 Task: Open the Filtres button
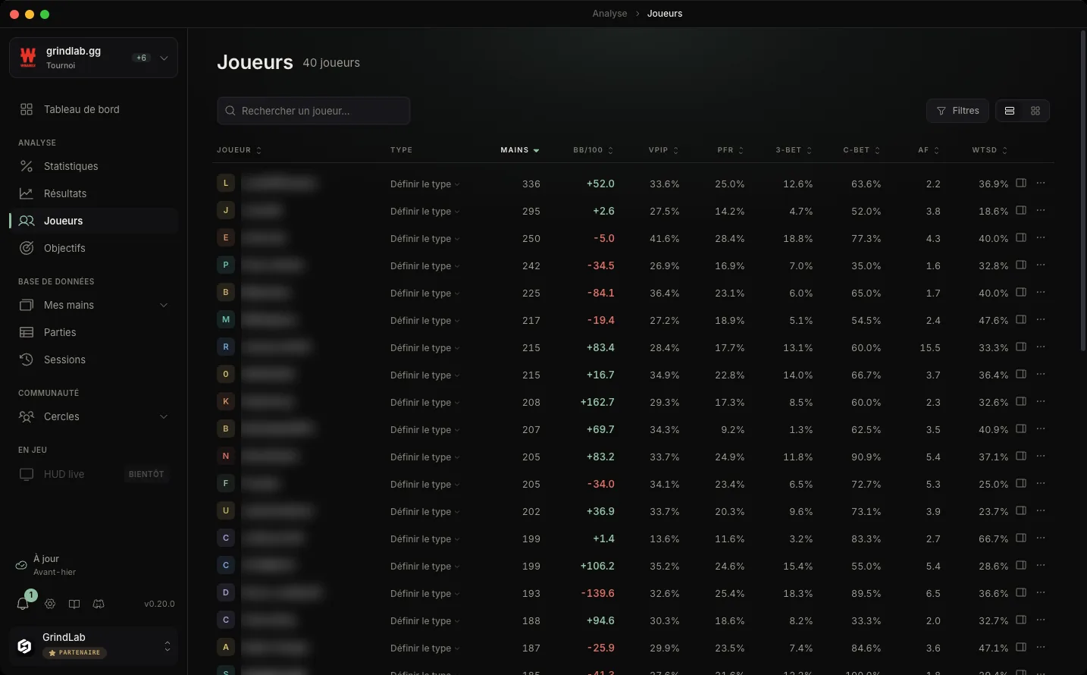[957, 111]
